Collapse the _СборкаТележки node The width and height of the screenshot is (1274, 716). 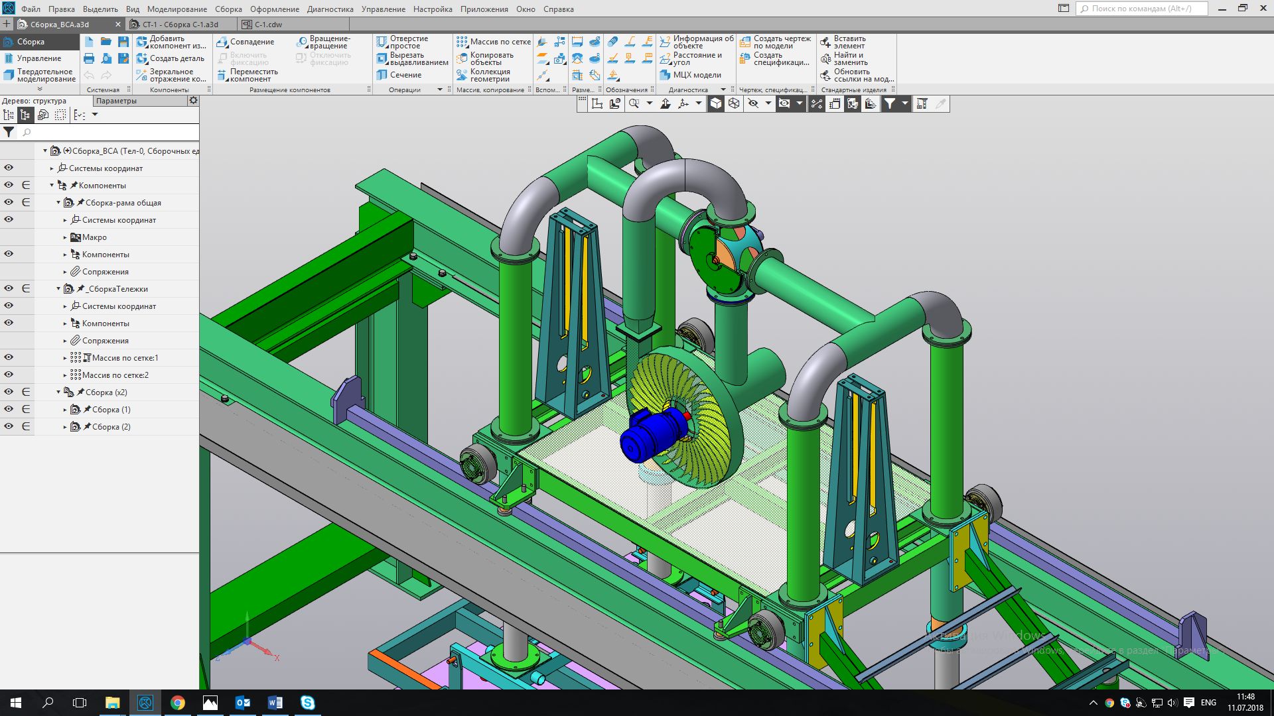tap(58, 289)
